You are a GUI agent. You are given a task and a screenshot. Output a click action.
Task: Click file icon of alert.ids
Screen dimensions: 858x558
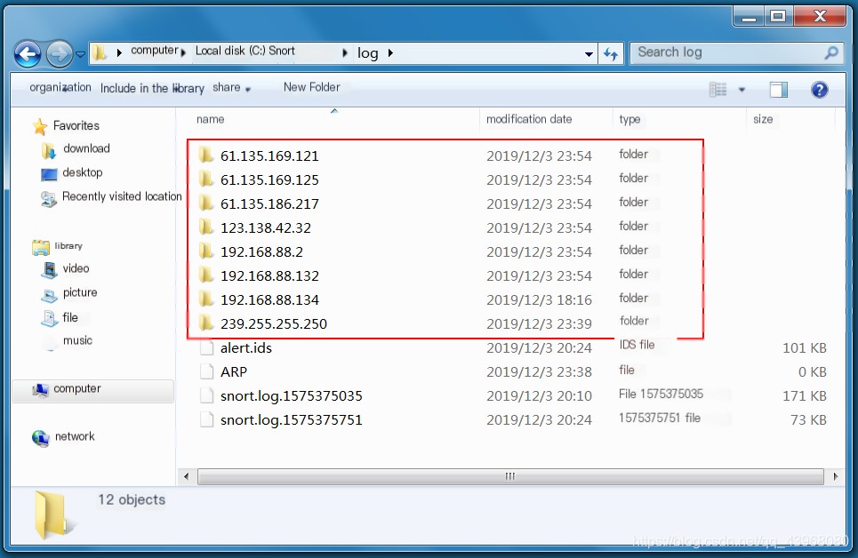point(206,348)
